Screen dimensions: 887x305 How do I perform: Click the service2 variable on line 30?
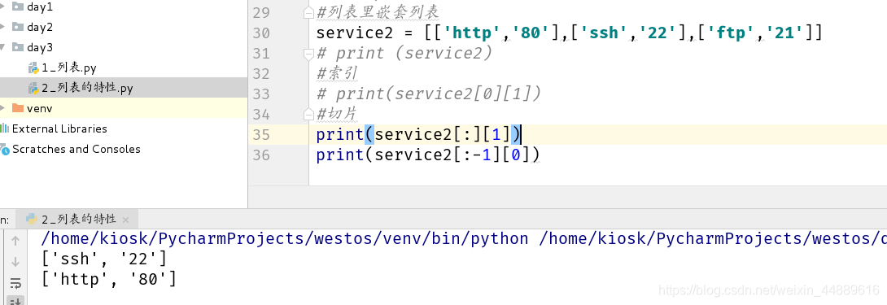click(x=355, y=33)
